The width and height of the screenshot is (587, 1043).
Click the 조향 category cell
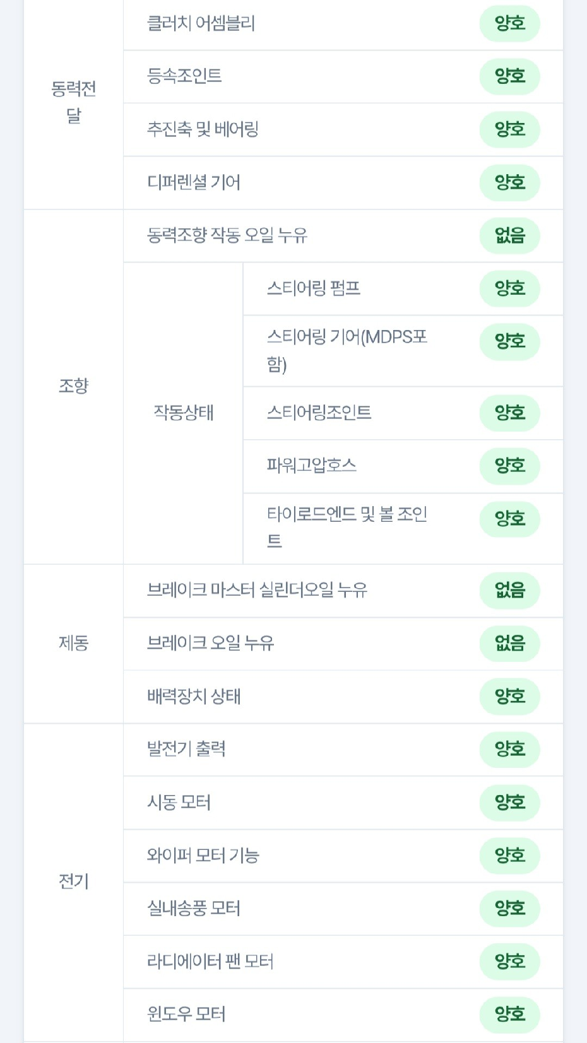73,387
